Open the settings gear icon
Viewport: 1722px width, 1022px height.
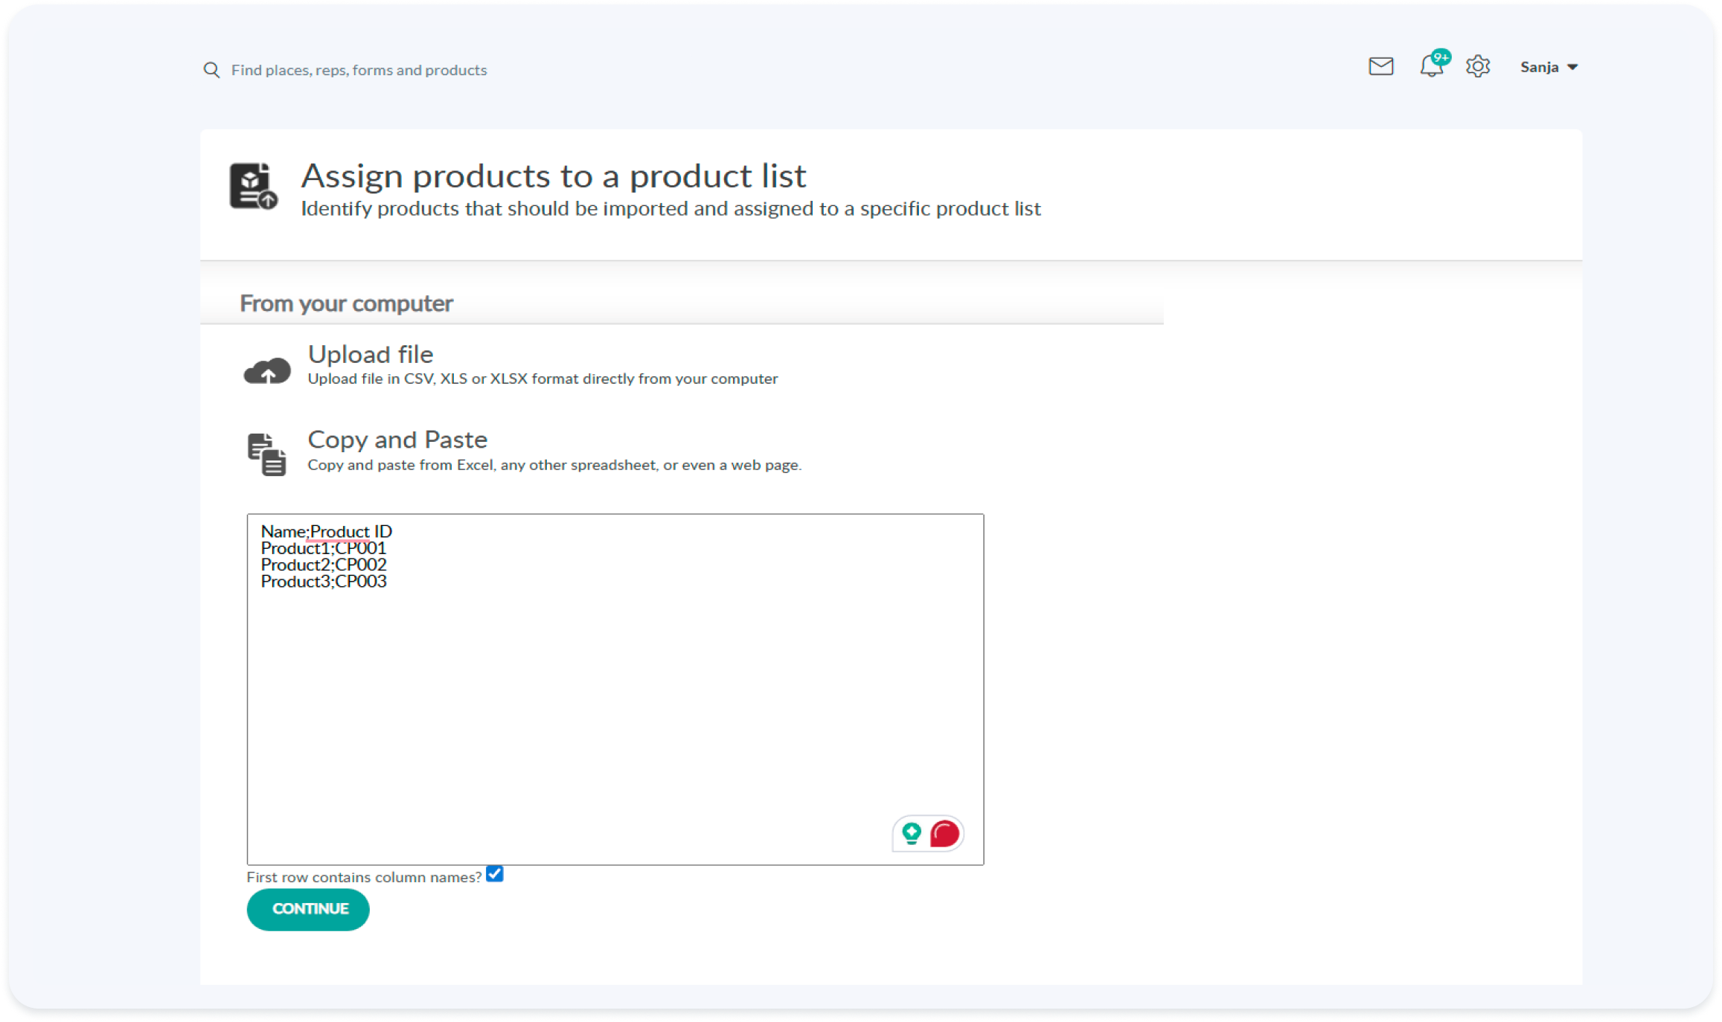click(1478, 67)
